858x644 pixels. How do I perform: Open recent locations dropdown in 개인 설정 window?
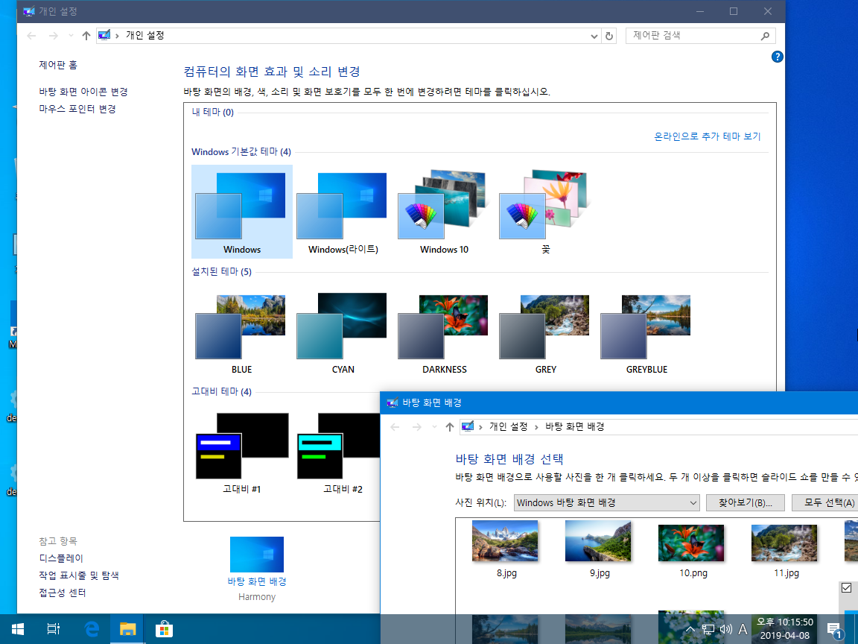pyautogui.click(x=71, y=36)
